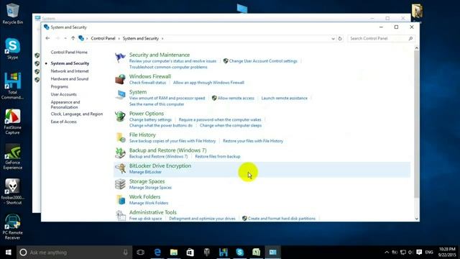
Task: Select Network and Internet category
Action: click(x=70, y=71)
